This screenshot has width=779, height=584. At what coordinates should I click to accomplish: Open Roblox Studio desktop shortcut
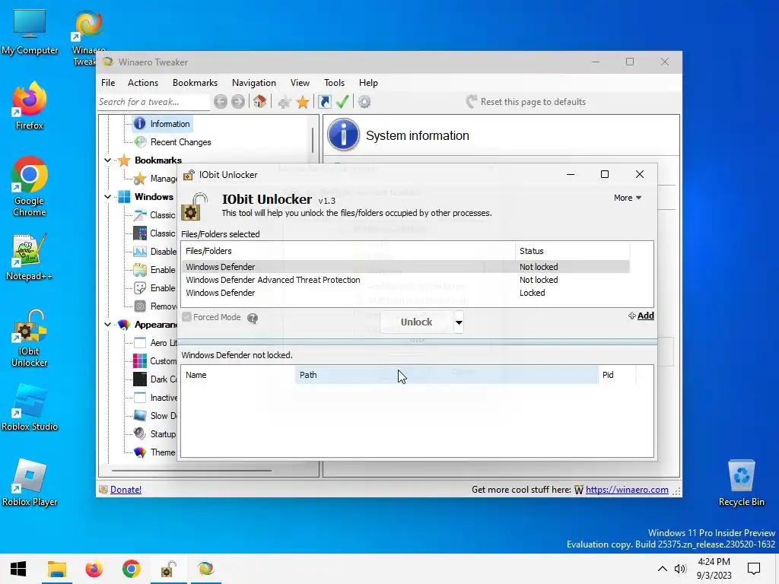pyautogui.click(x=30, y=408)
